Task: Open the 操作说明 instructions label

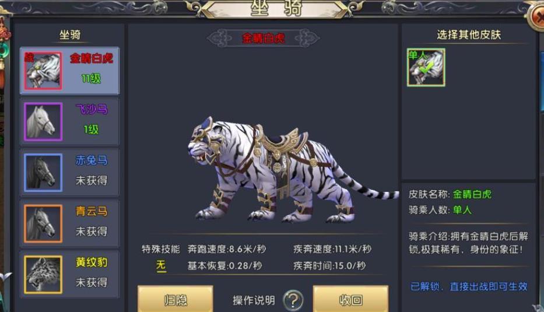Action: pyautogui.click(x=254, y=300)
